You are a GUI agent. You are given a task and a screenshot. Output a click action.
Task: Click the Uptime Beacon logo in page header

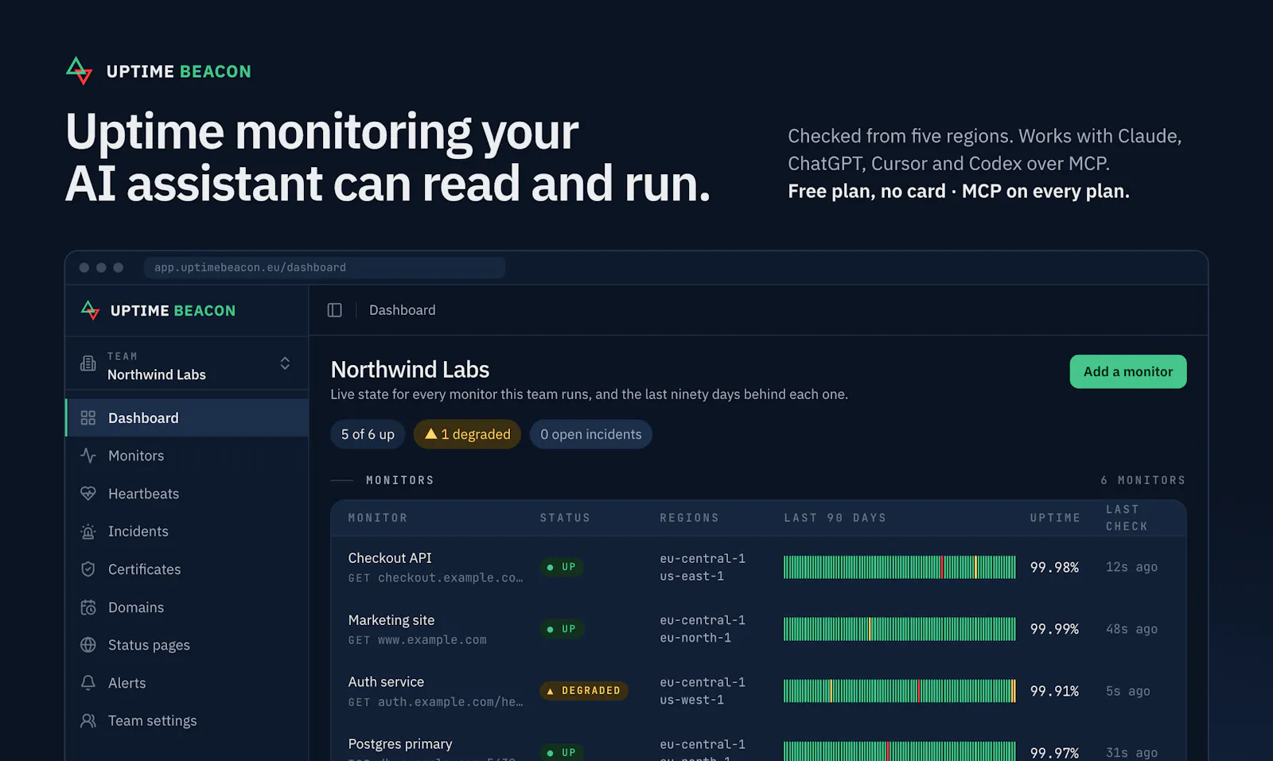158,72
